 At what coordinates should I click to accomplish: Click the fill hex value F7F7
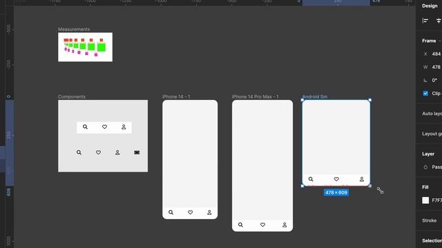436,200
